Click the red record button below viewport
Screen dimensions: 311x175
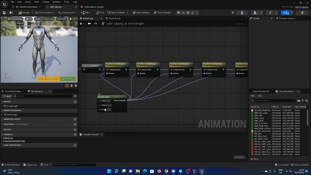point(67,86)
